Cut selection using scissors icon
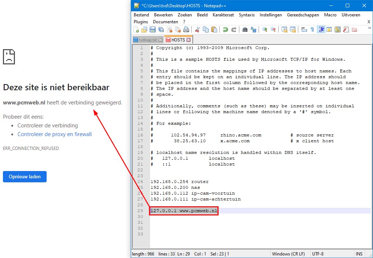The height and width of the screenshot is (258, 373). click(197, 29)
